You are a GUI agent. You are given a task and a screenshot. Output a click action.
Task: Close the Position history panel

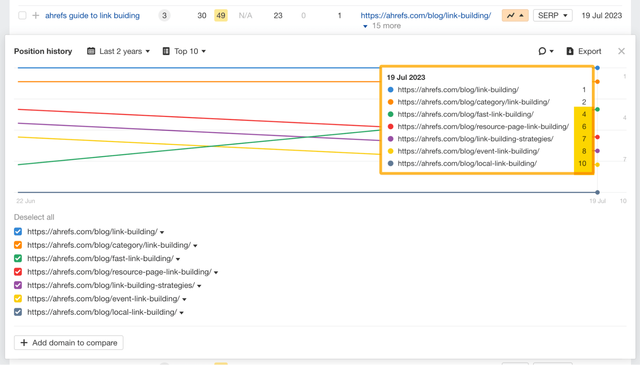click(x=621, y=51)
